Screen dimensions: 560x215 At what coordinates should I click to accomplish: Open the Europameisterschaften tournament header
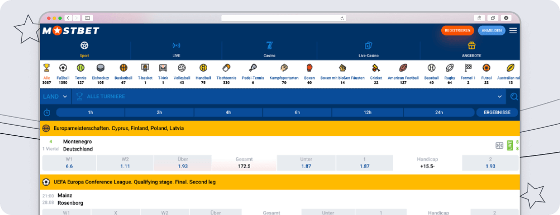(279, 128)
